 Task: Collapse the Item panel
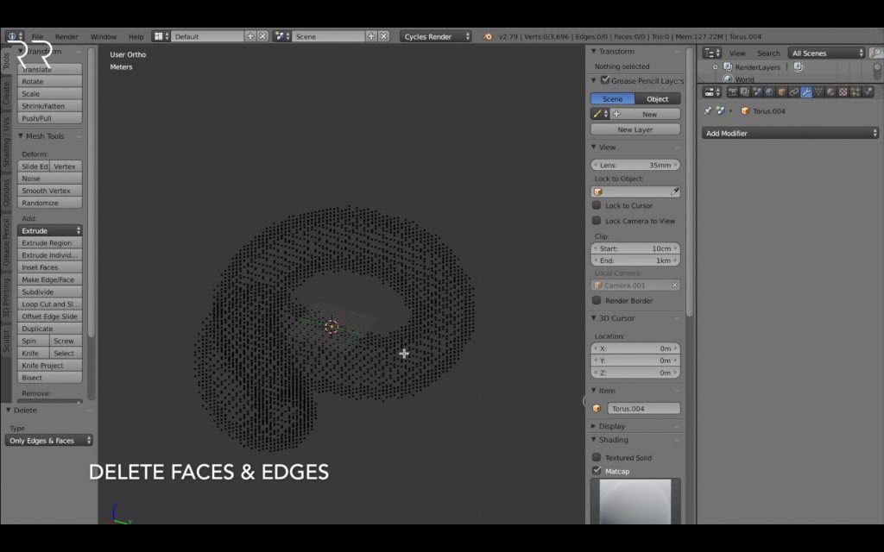click(x=593, y=391)
